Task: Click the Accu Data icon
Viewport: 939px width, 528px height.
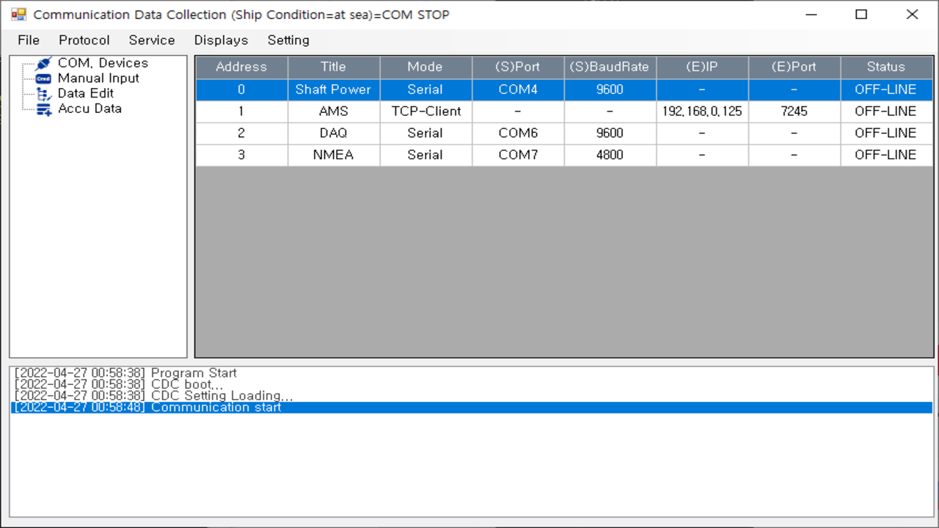Action: pyautogui.click(x=44, y=109)
